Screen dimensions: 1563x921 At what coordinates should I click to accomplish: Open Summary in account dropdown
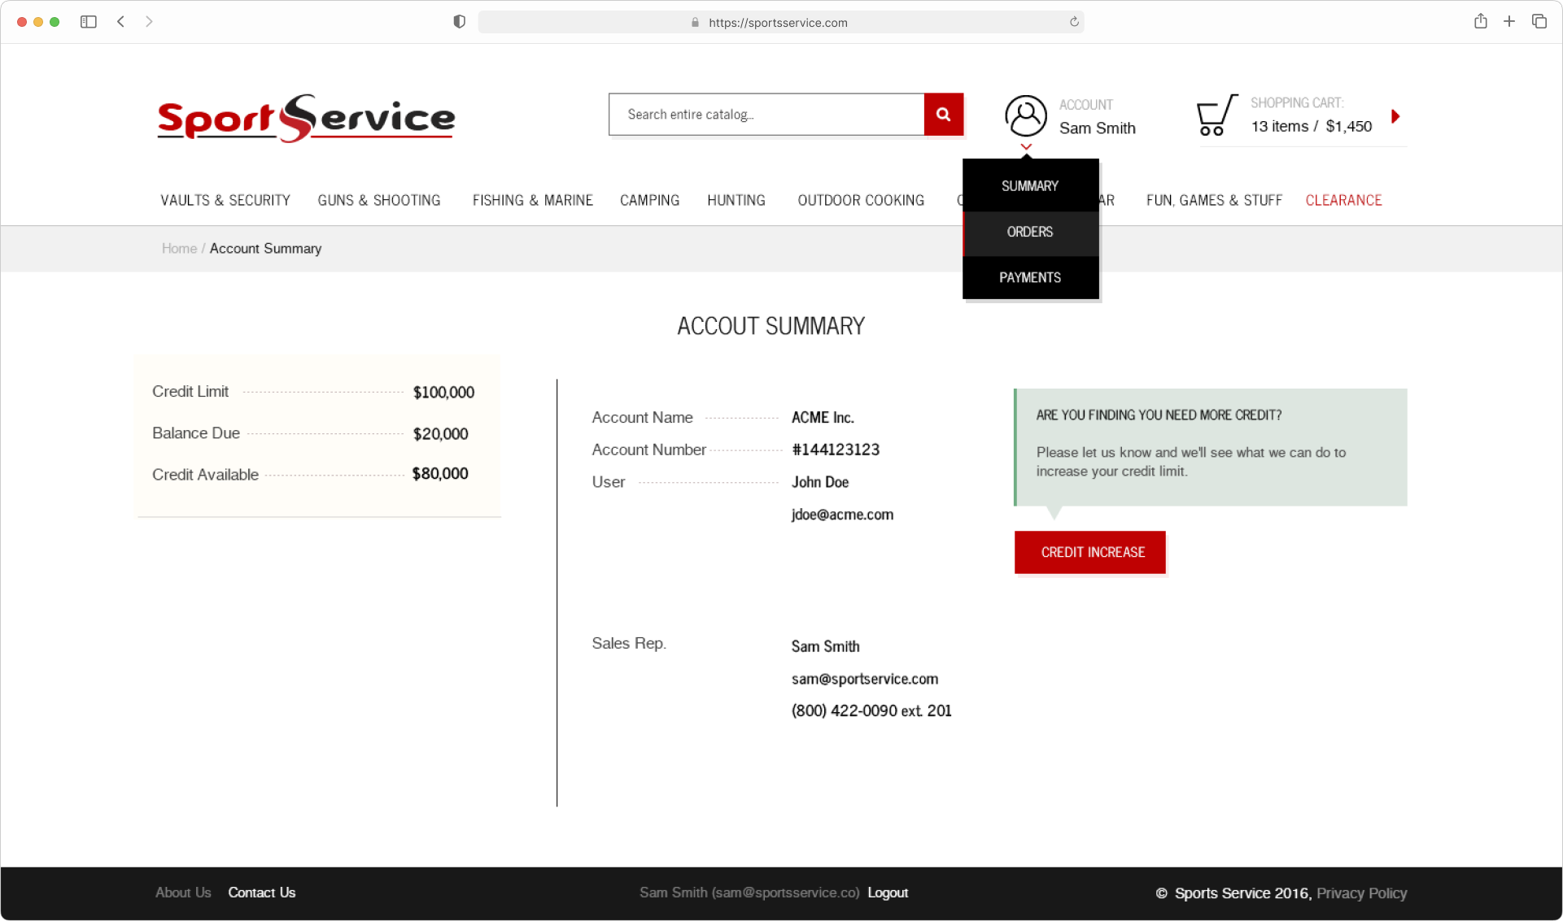coord(1030,186)
